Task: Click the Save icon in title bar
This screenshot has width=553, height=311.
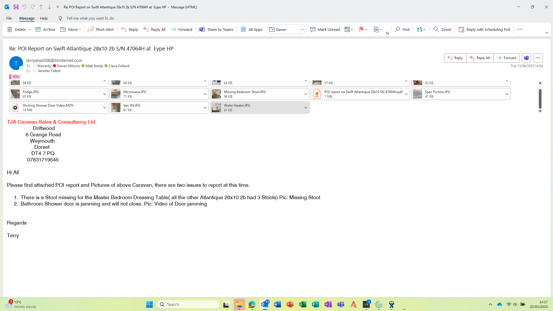Action: [16, 7]
